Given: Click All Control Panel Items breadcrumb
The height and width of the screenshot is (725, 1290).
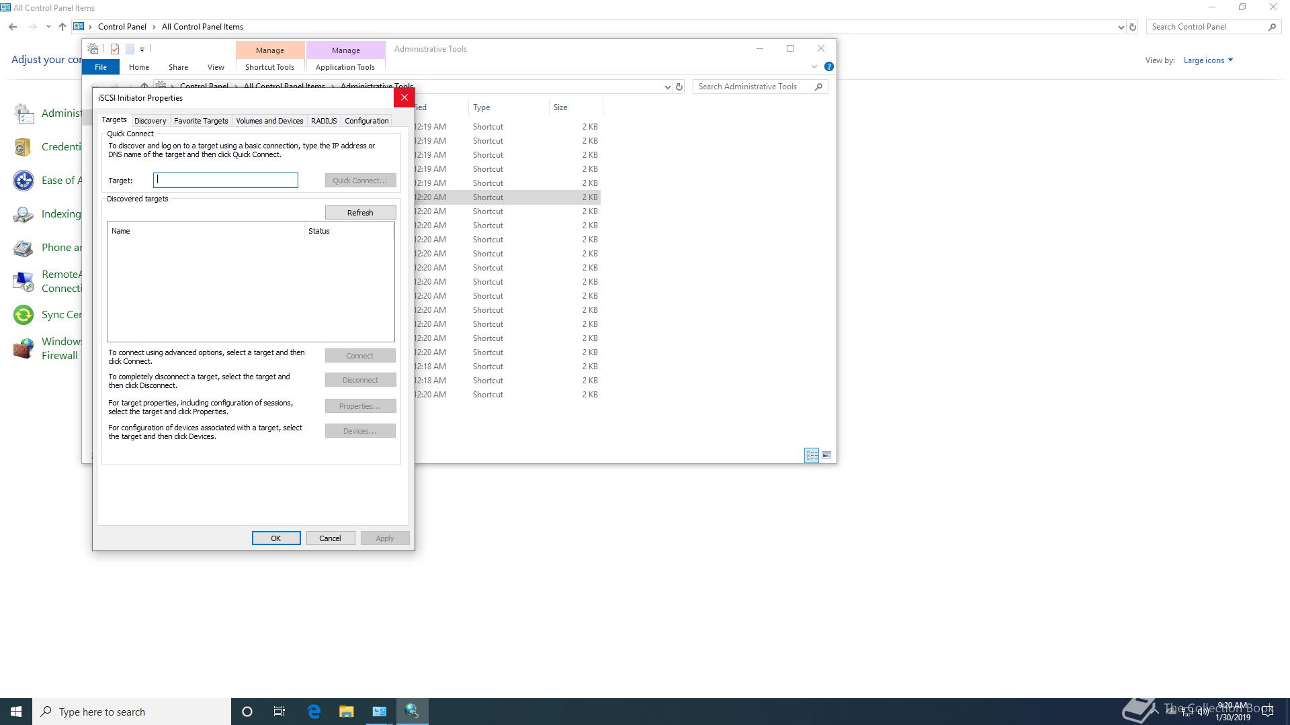Looking at the screenshot, I should click(202, 27).
